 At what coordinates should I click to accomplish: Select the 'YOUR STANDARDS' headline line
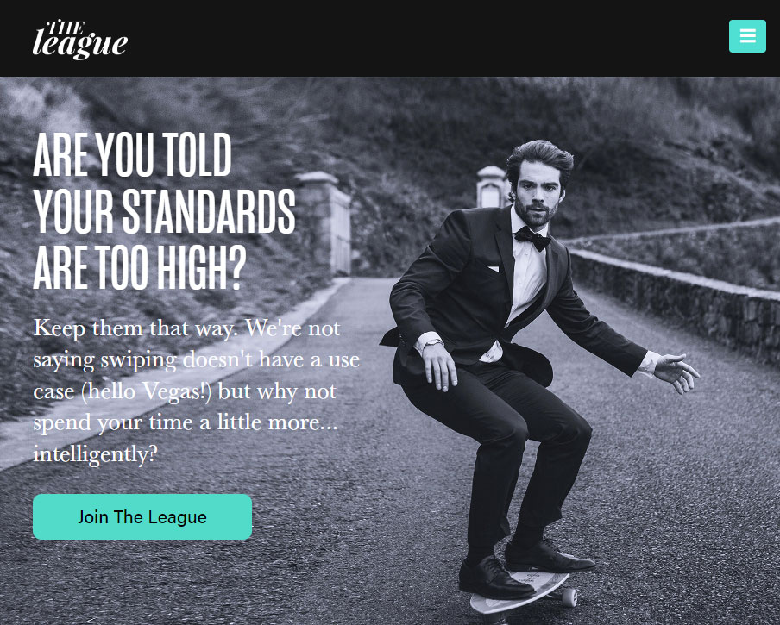[x=165, y=212]
